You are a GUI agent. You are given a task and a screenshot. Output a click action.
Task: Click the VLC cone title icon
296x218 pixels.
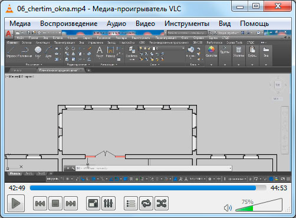9,9
